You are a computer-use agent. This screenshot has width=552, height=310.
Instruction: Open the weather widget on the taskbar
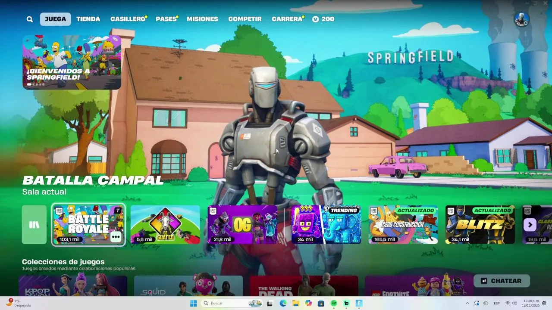tap(18, 303)
